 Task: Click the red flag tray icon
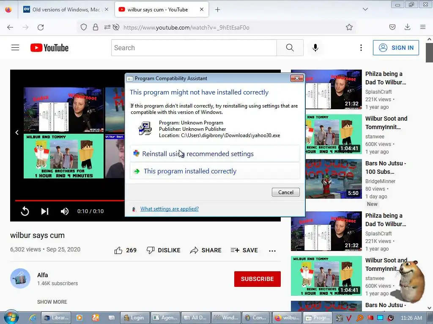point(370,318)
